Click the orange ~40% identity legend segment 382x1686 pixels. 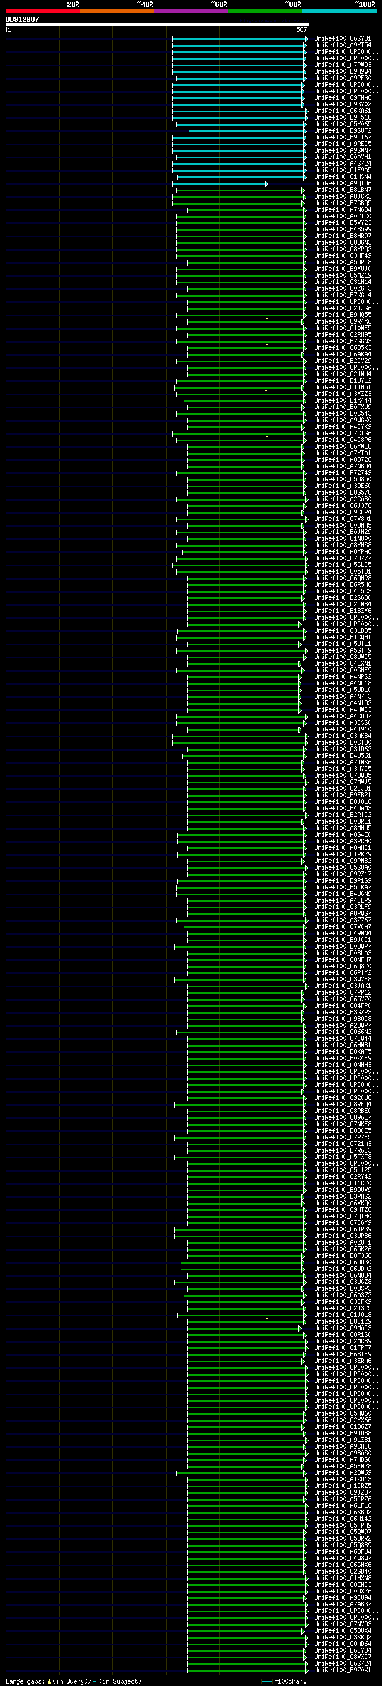tap(117, 11)
